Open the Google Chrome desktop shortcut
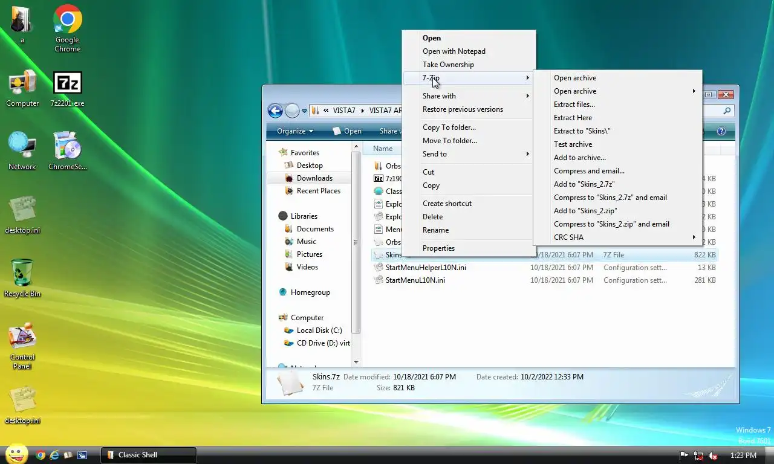The height and width of the screenshot is (464, 774). pos(67,28)
